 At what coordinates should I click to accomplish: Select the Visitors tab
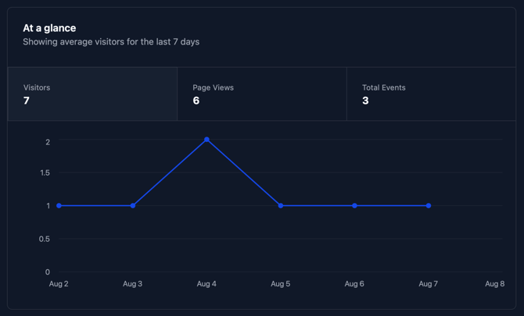92,94
